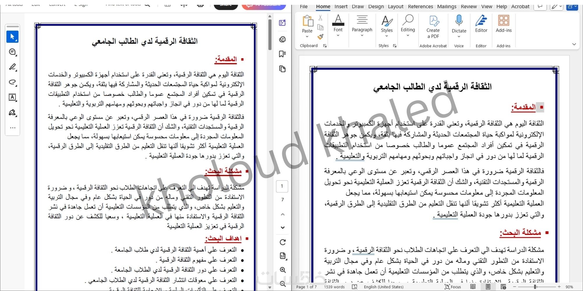This screenshot has height=291, width=583.
Task: Switch to the Insert ribbon tab
Action: 341,6
